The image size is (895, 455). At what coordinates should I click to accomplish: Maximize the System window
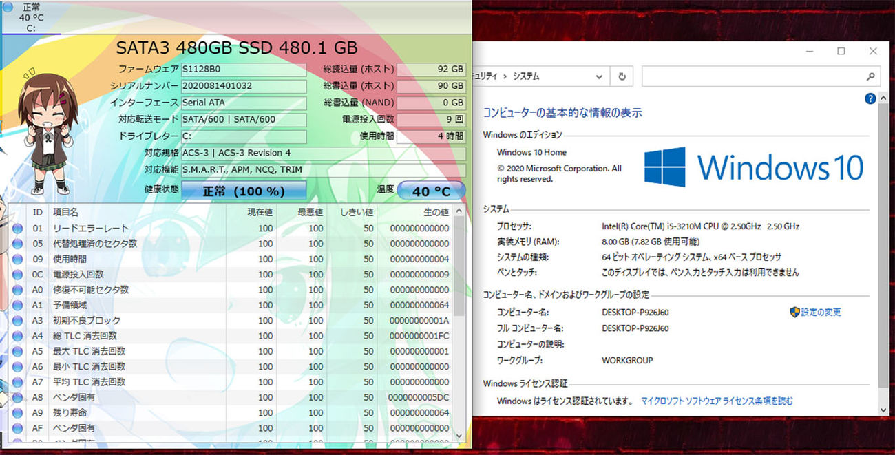click(841, 51)
